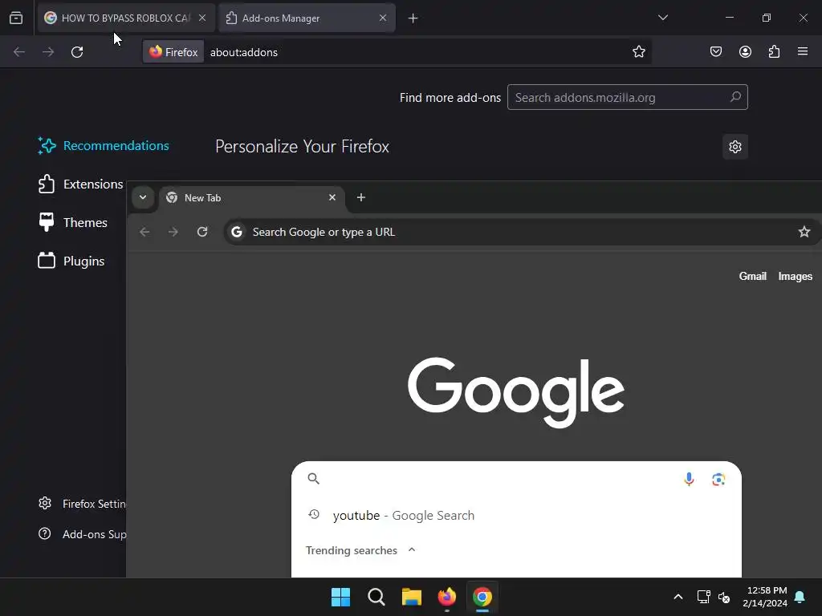Open the Firefox Extensions toolbar icon
The image size is (822, 616).
tap(774, 52)
